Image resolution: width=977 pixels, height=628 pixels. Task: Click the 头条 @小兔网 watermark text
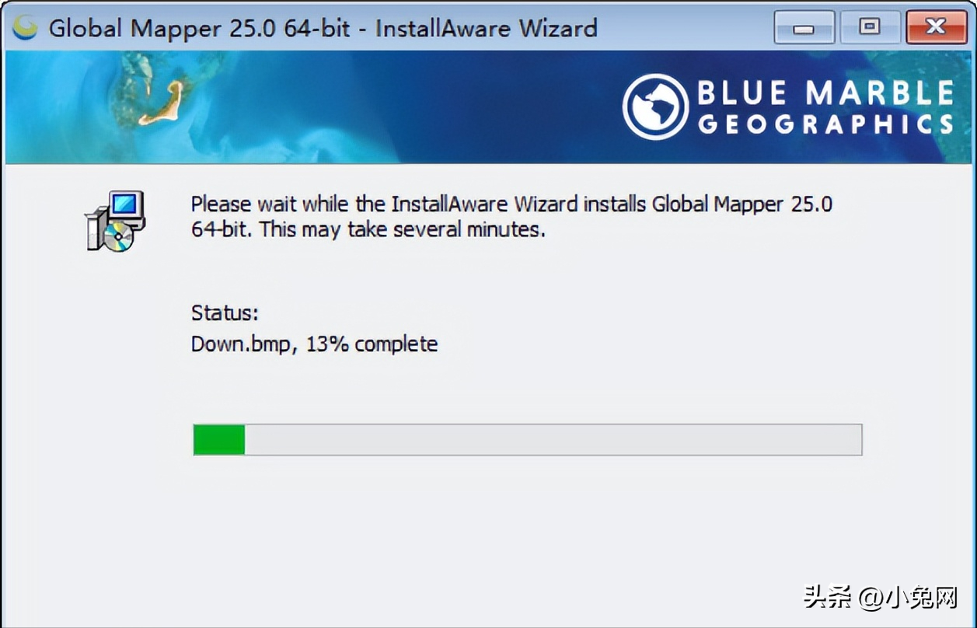point(880,597)
